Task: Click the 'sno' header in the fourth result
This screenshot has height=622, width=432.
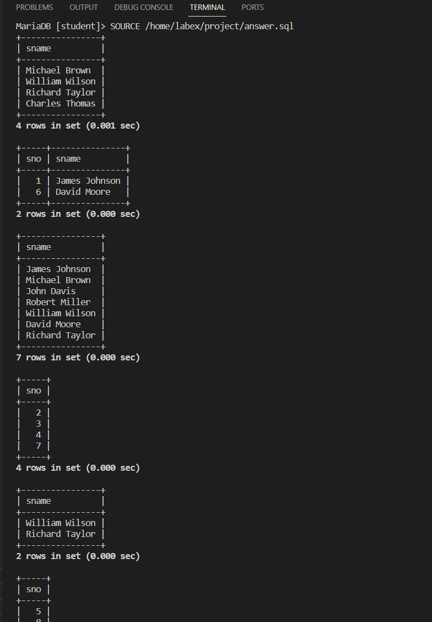Action: (x=33, y=390)
